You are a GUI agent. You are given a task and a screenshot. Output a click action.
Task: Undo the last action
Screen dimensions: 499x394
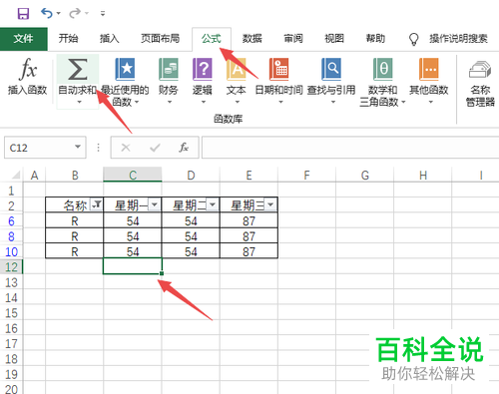47,13
